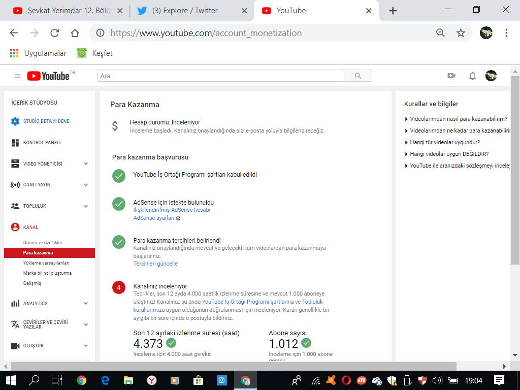Open the Keşfet bookmark
The width and height of the screenshot is (520, 390).
pos(95,53)
